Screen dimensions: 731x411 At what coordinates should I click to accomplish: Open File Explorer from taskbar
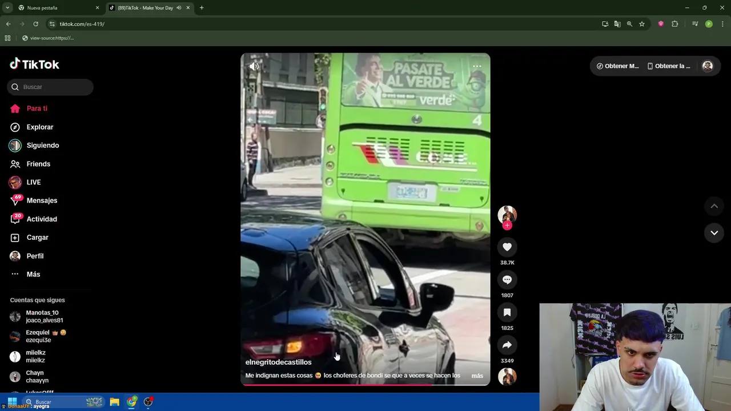(x=115, y=402)
